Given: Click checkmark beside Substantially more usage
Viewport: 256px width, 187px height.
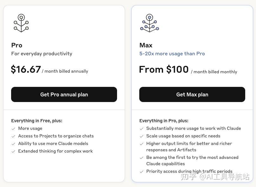Looking at the screenshot, I should tap(141, 129).
